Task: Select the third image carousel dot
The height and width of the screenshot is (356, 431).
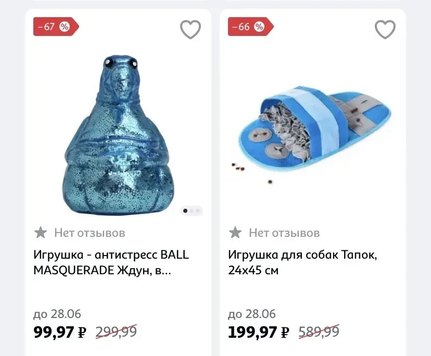Action: (x=198, y=211)
